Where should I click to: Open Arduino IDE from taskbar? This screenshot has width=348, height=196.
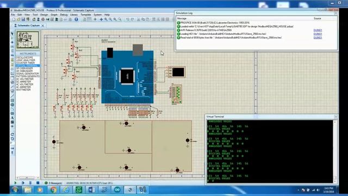(x=117, y=190)
